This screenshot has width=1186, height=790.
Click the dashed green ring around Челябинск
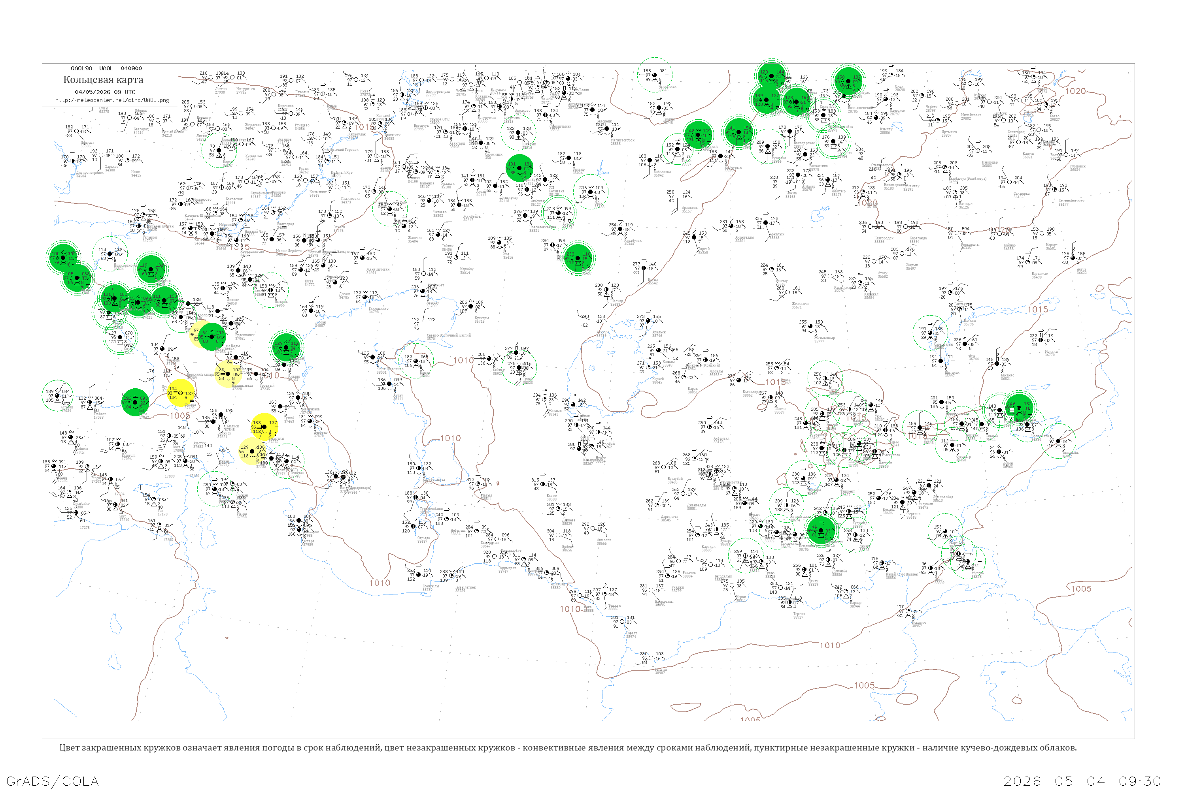coord(655,75)
